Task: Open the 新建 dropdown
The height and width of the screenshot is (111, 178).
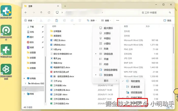Action: (29, 21)
